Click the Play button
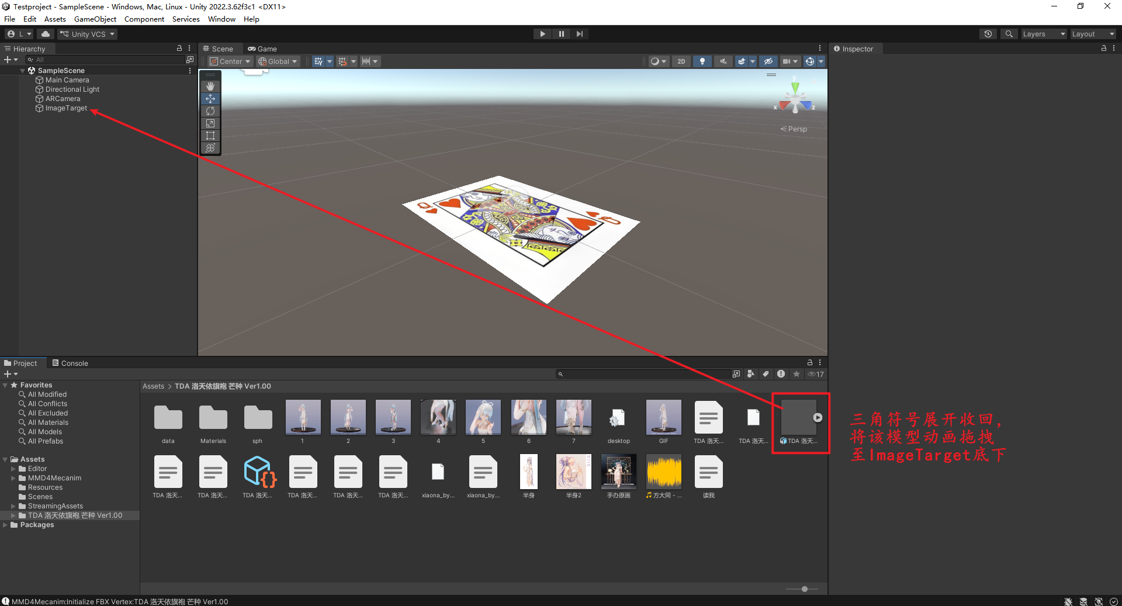This screenshot has width=1122, height=606. tap(542, 34)
